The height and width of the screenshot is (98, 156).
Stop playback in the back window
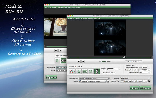60,50
